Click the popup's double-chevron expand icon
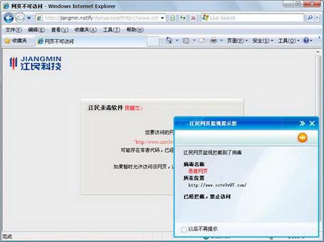The height and width of the screenshot is (242, 324). click(302, 124)
